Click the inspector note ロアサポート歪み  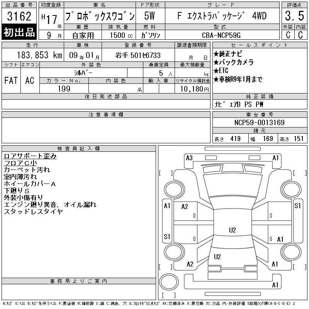coord(30,156)
